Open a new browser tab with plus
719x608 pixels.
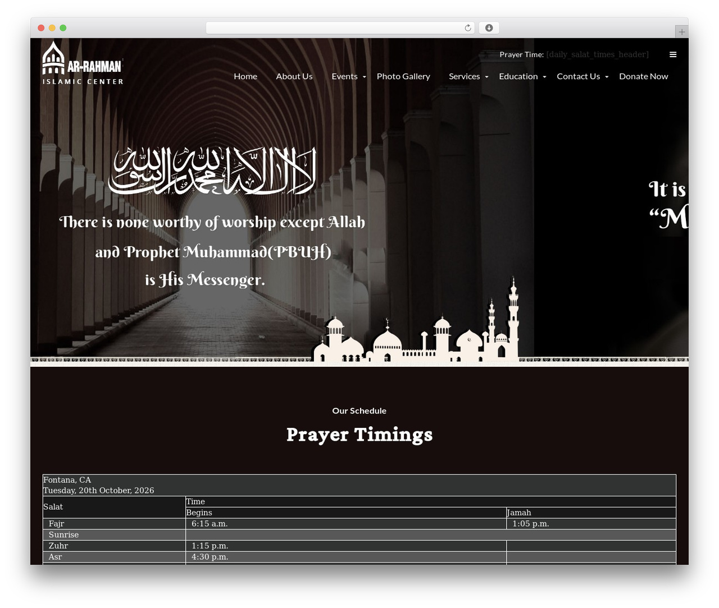pyautogui.click(x=681, y=32)
